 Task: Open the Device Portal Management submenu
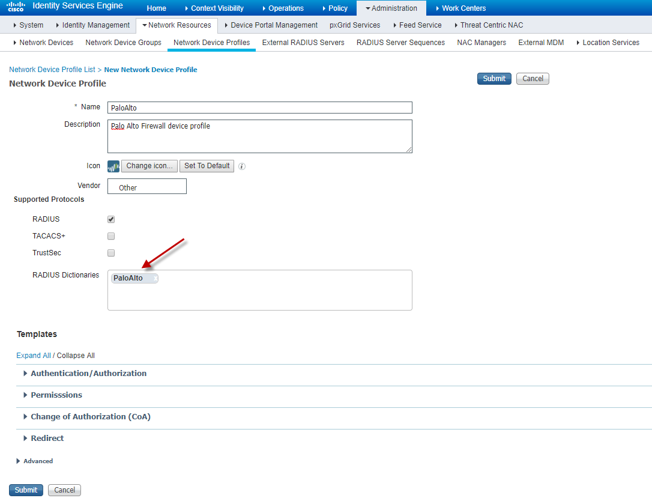click(x=271, y=25)
